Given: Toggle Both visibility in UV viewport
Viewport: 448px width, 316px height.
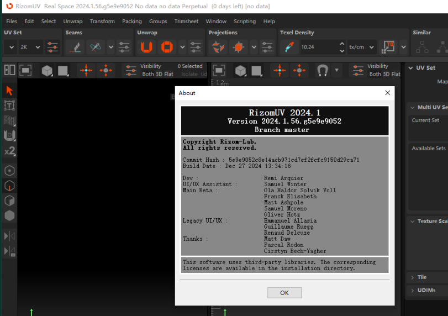Looking at the screenshot, I should 375,74.
